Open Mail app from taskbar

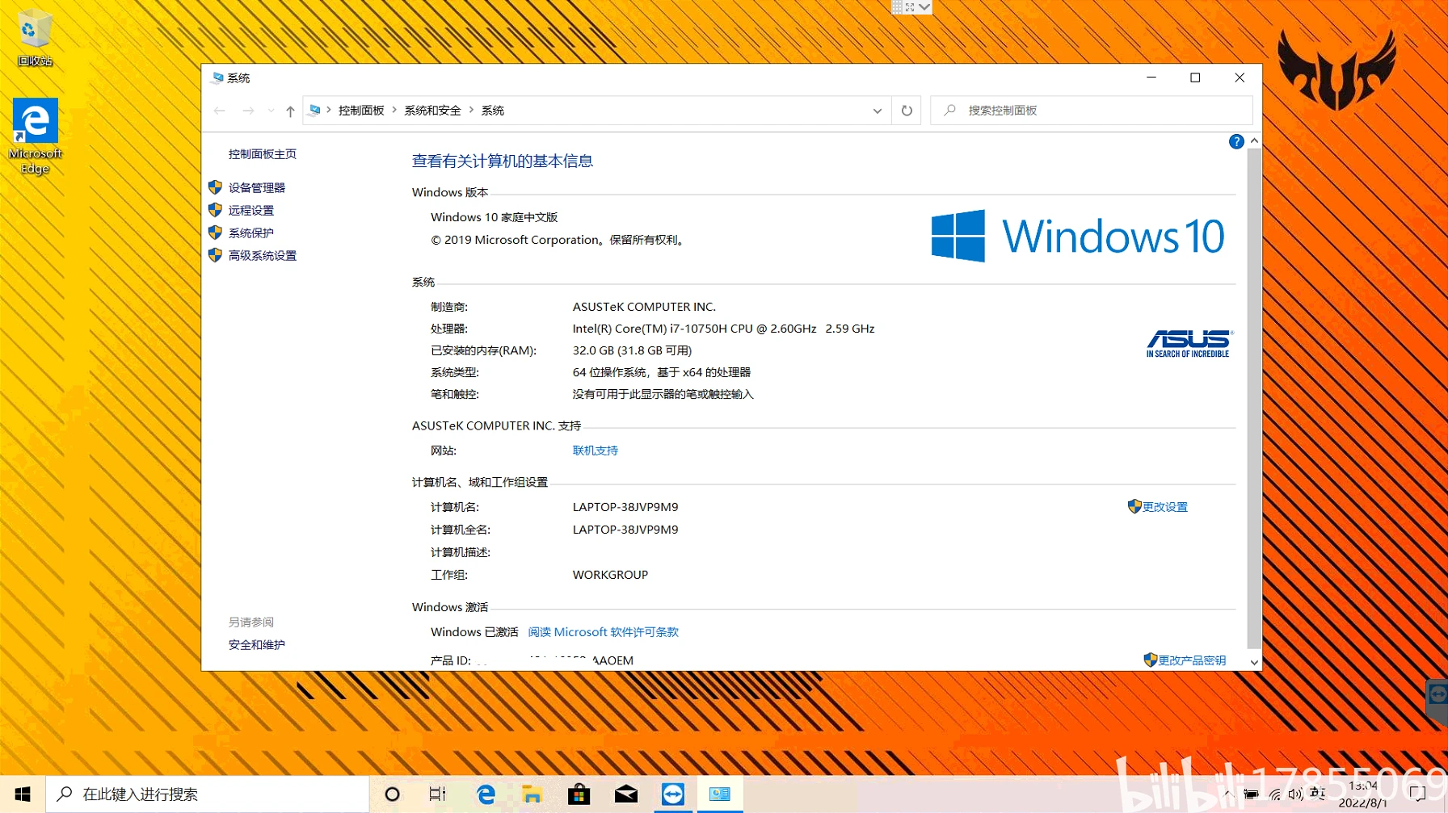pos(625,794)
